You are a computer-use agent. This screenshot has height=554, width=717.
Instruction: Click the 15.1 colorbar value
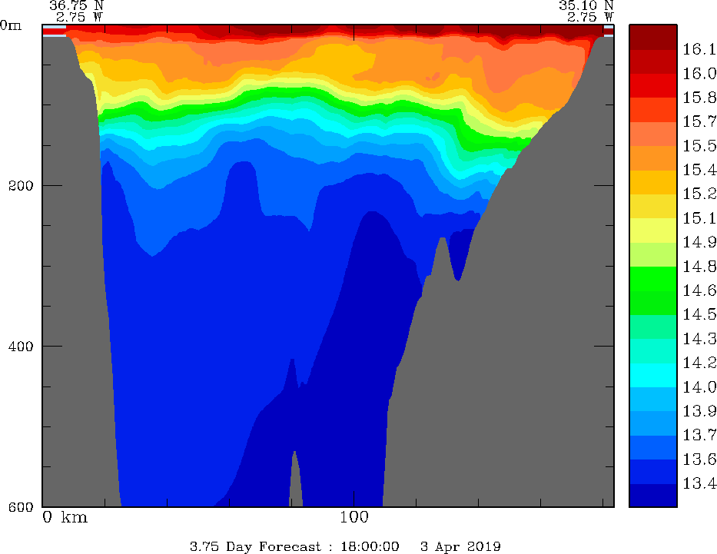[699, 218]
